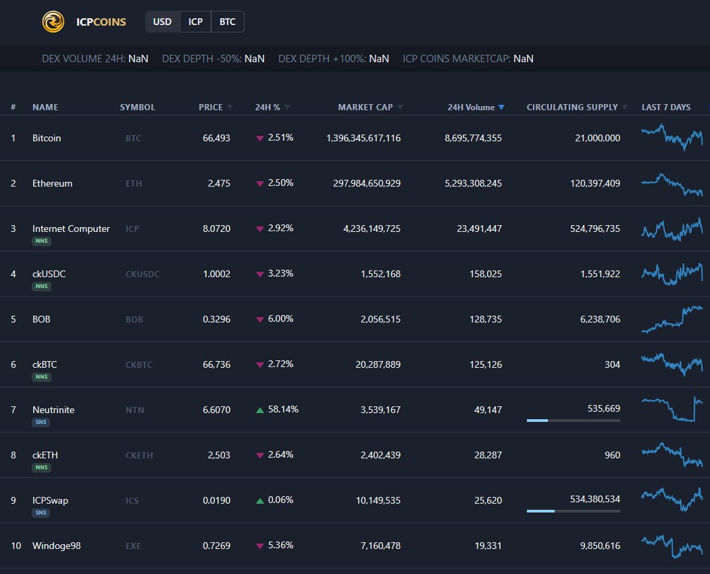This screenshot has height=574, width=710.
Task: Click the SYMBOL column header
Action: tap(137, 107)
